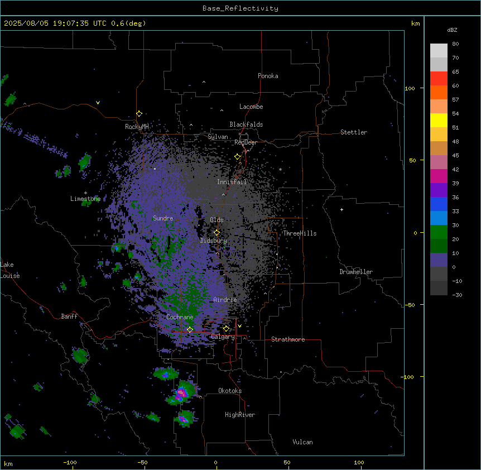This screenshot has width=481, height=470.
Task: Choose the blue 33-36 dBZ legend swatch
Action: tap(439, 204)
